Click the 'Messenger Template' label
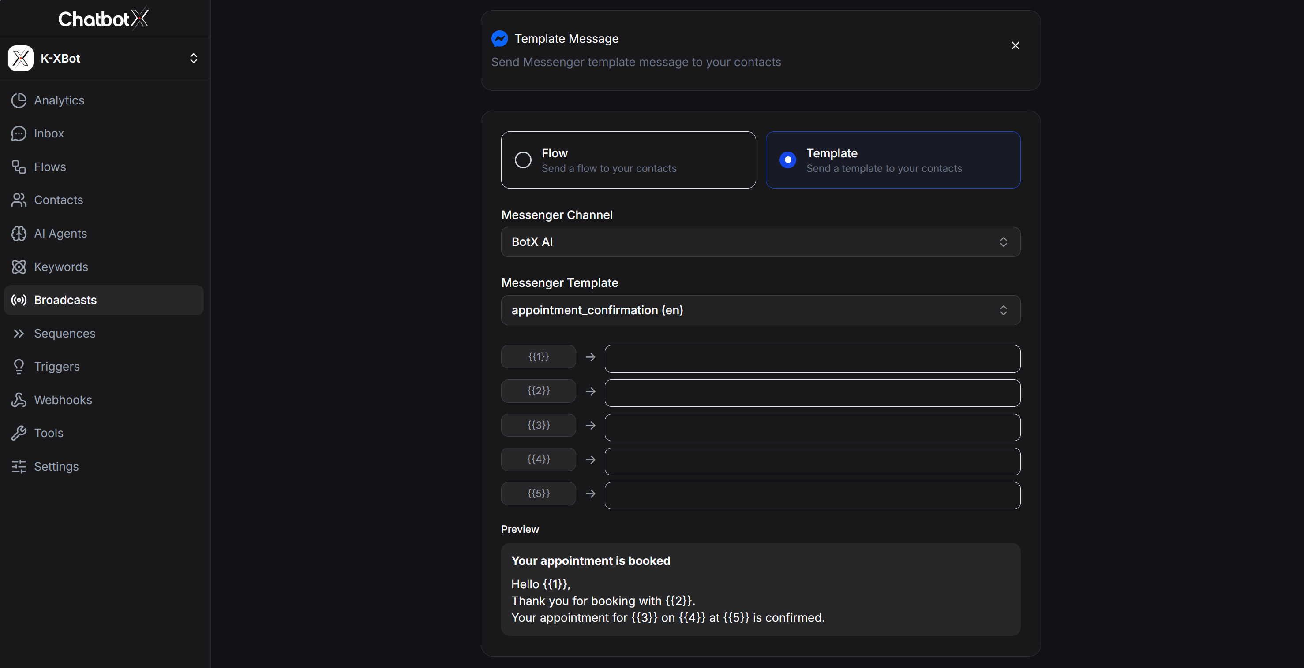Image resolution: width=1304 pixels, height=668 pixels. click(x=559, y=283)
